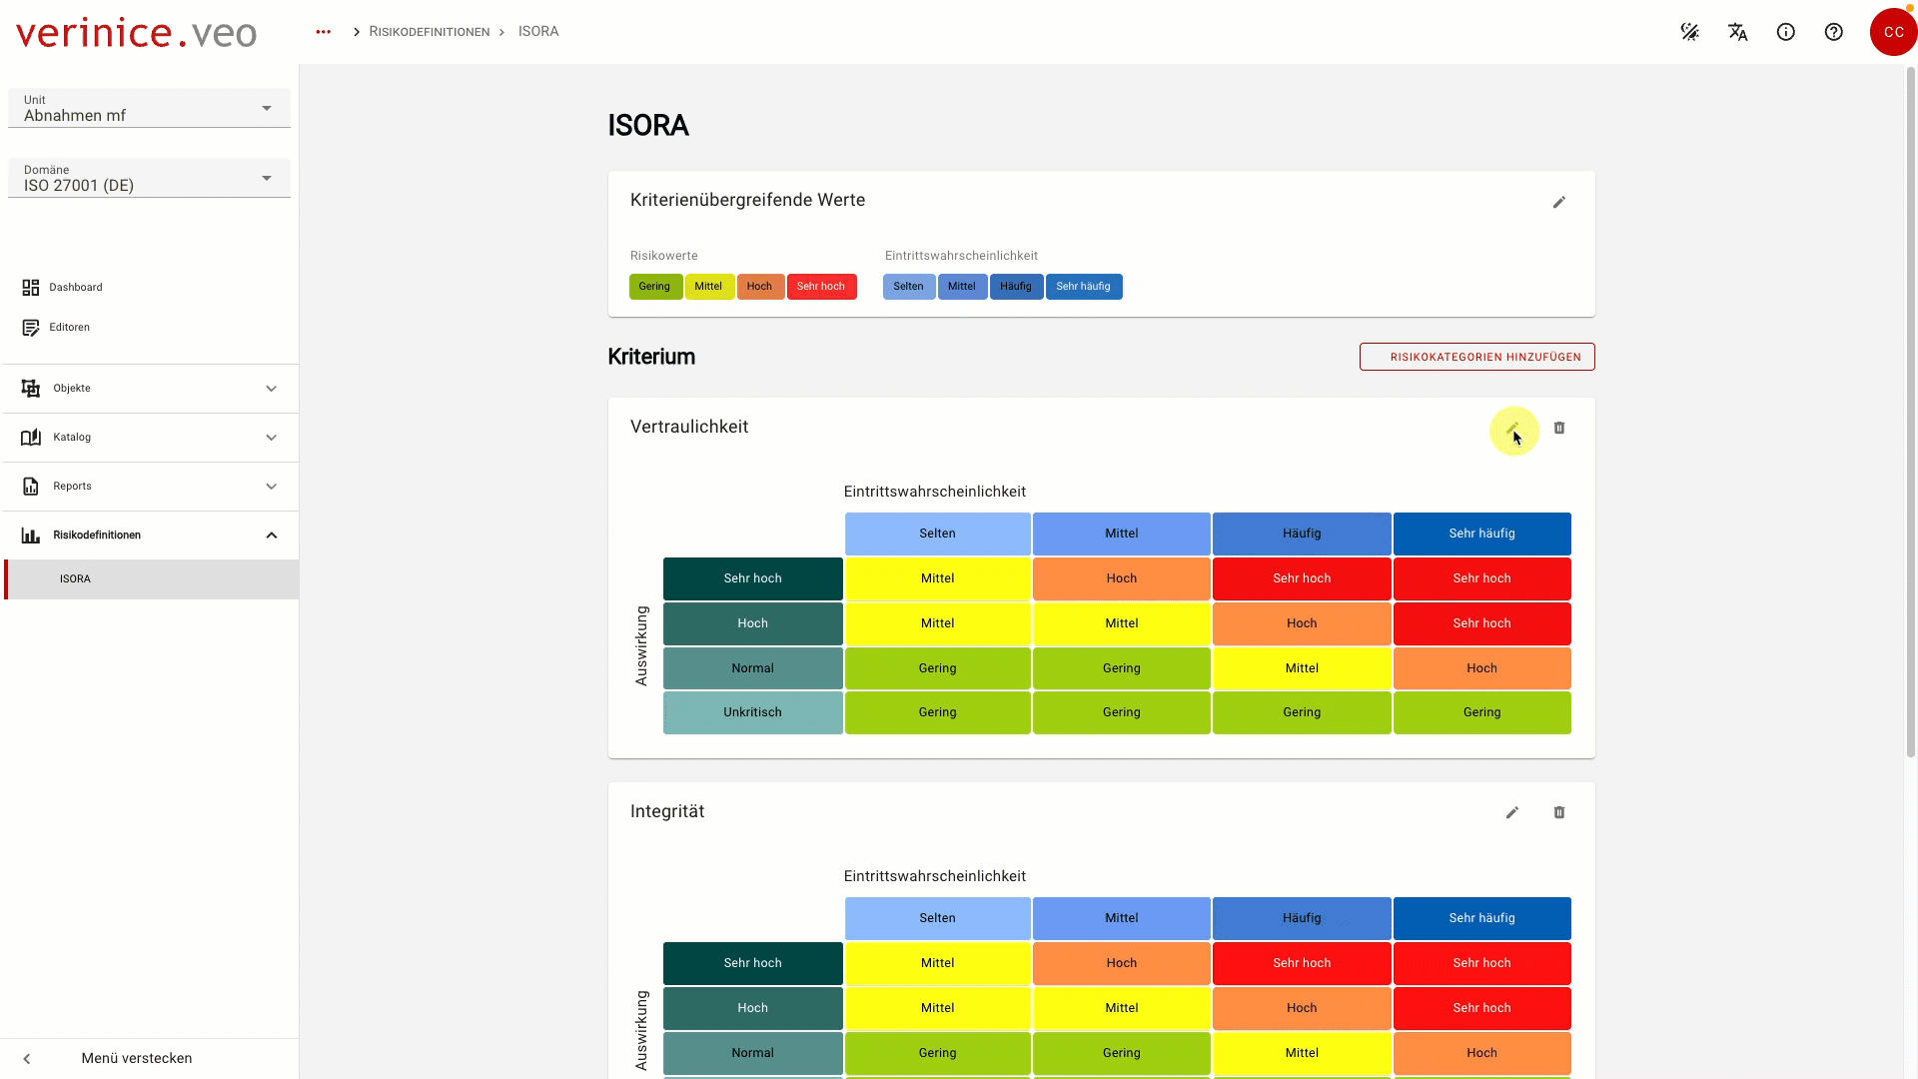This screenshot has height=1079, width=1918.
Task: Click the ISORA breadcrumb
Action: coord(538,32)
